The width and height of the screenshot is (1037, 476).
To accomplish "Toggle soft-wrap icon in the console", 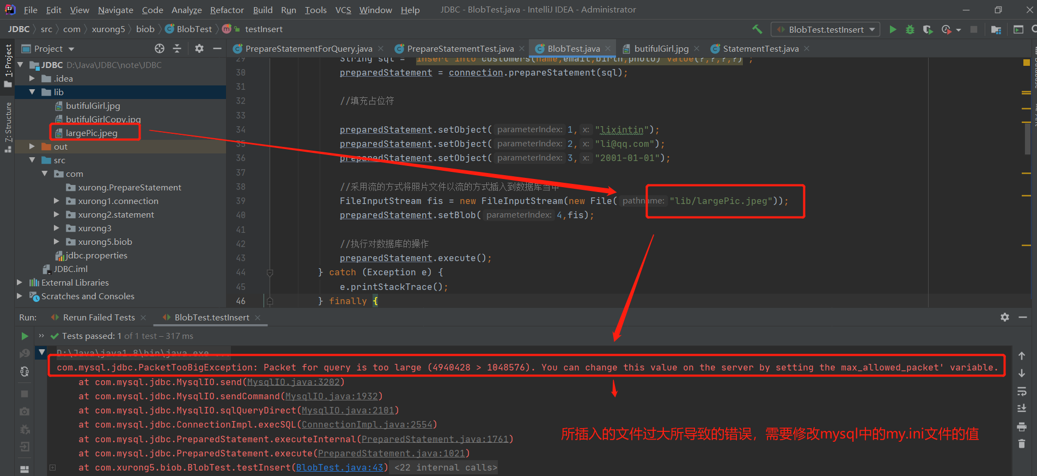I will tap(1022, 391).
